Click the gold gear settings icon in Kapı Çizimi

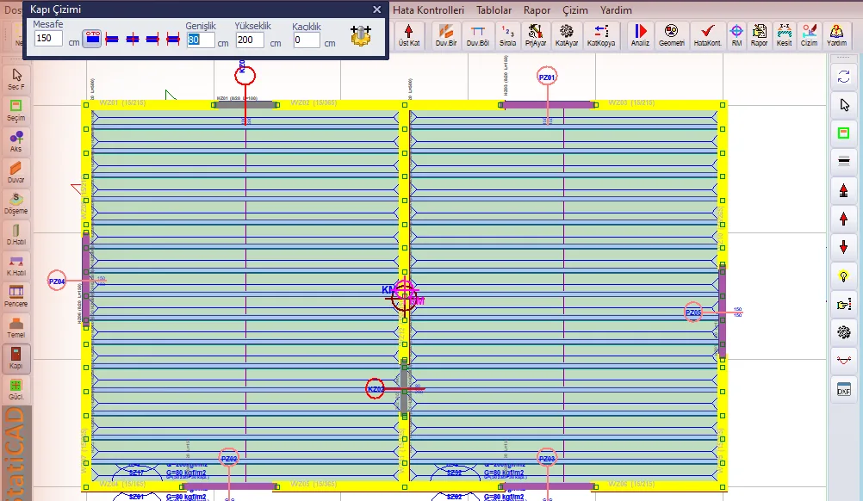[x=361, y=36]
